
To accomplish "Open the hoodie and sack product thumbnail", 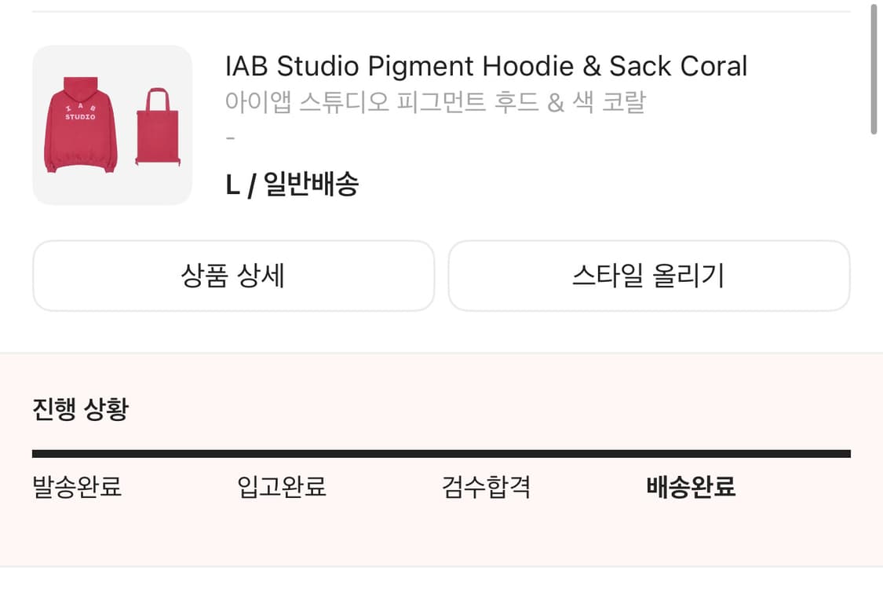I will [x=112, y=125].
